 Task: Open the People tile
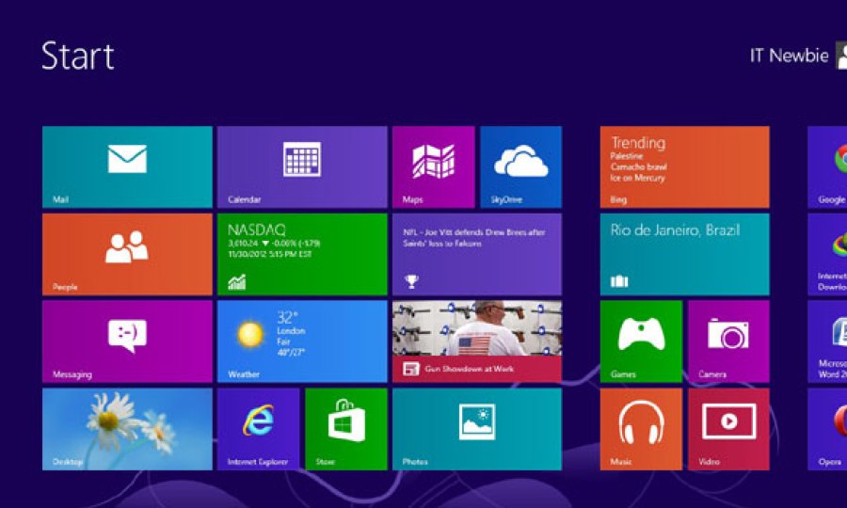tap(127, 254)
